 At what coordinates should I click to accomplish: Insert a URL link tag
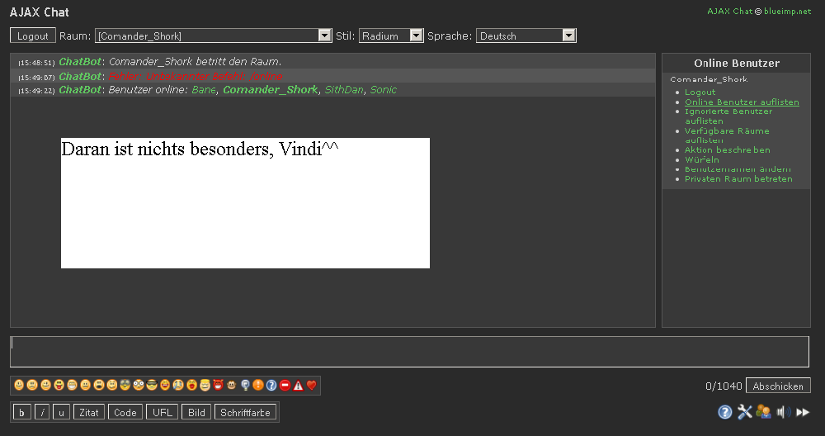pos(162,412)
